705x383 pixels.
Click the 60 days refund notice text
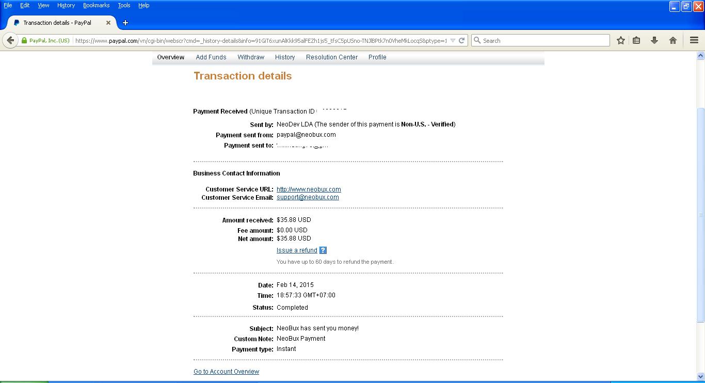(x=335, y=262)
